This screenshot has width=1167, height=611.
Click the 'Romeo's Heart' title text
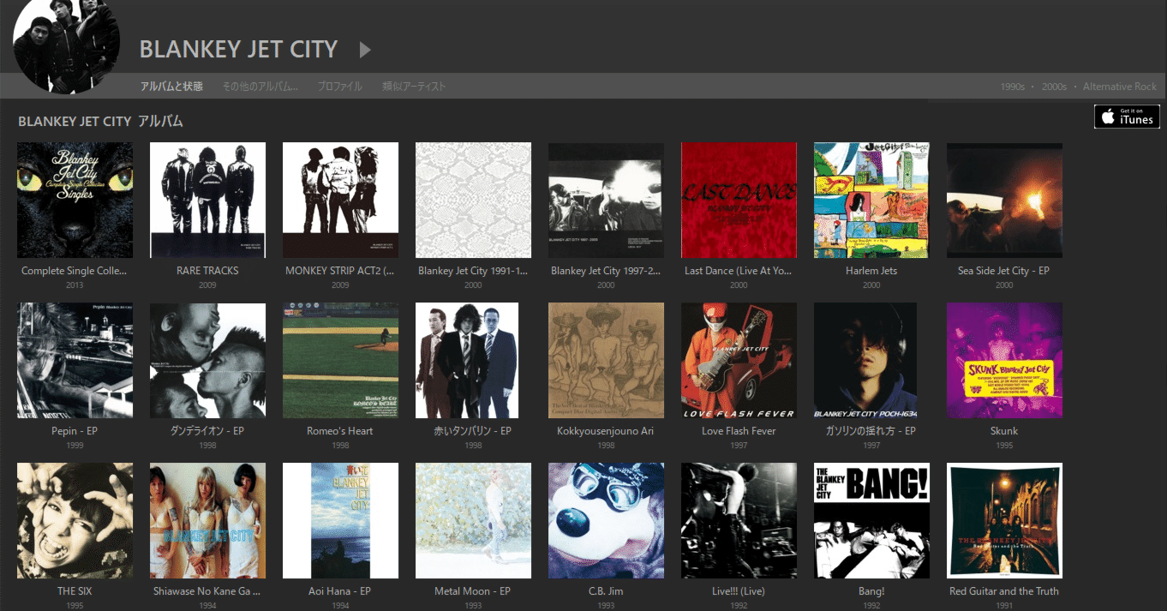[340, 431]
